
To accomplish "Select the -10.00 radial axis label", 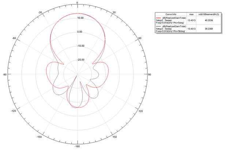I will tap(81, 46).
